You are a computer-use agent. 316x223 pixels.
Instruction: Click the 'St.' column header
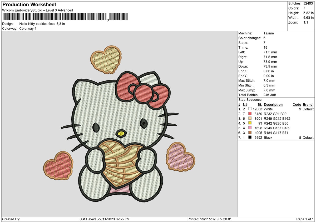(x=260, y=104)
